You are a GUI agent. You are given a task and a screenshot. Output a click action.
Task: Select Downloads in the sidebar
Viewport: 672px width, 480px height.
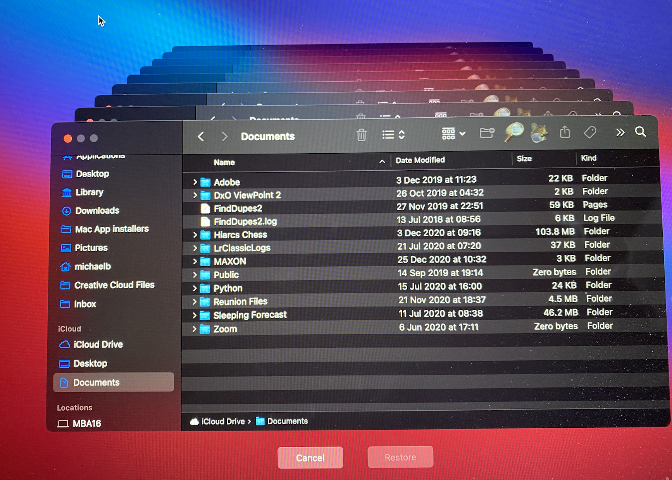pyautogui.click(x=96, y=211)
